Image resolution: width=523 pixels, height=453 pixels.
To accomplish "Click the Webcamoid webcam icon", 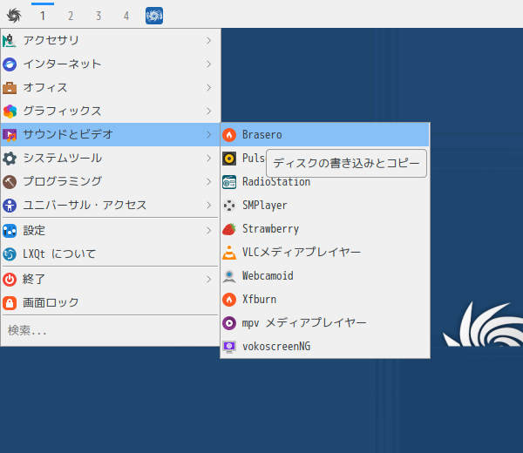I will 229,276.
